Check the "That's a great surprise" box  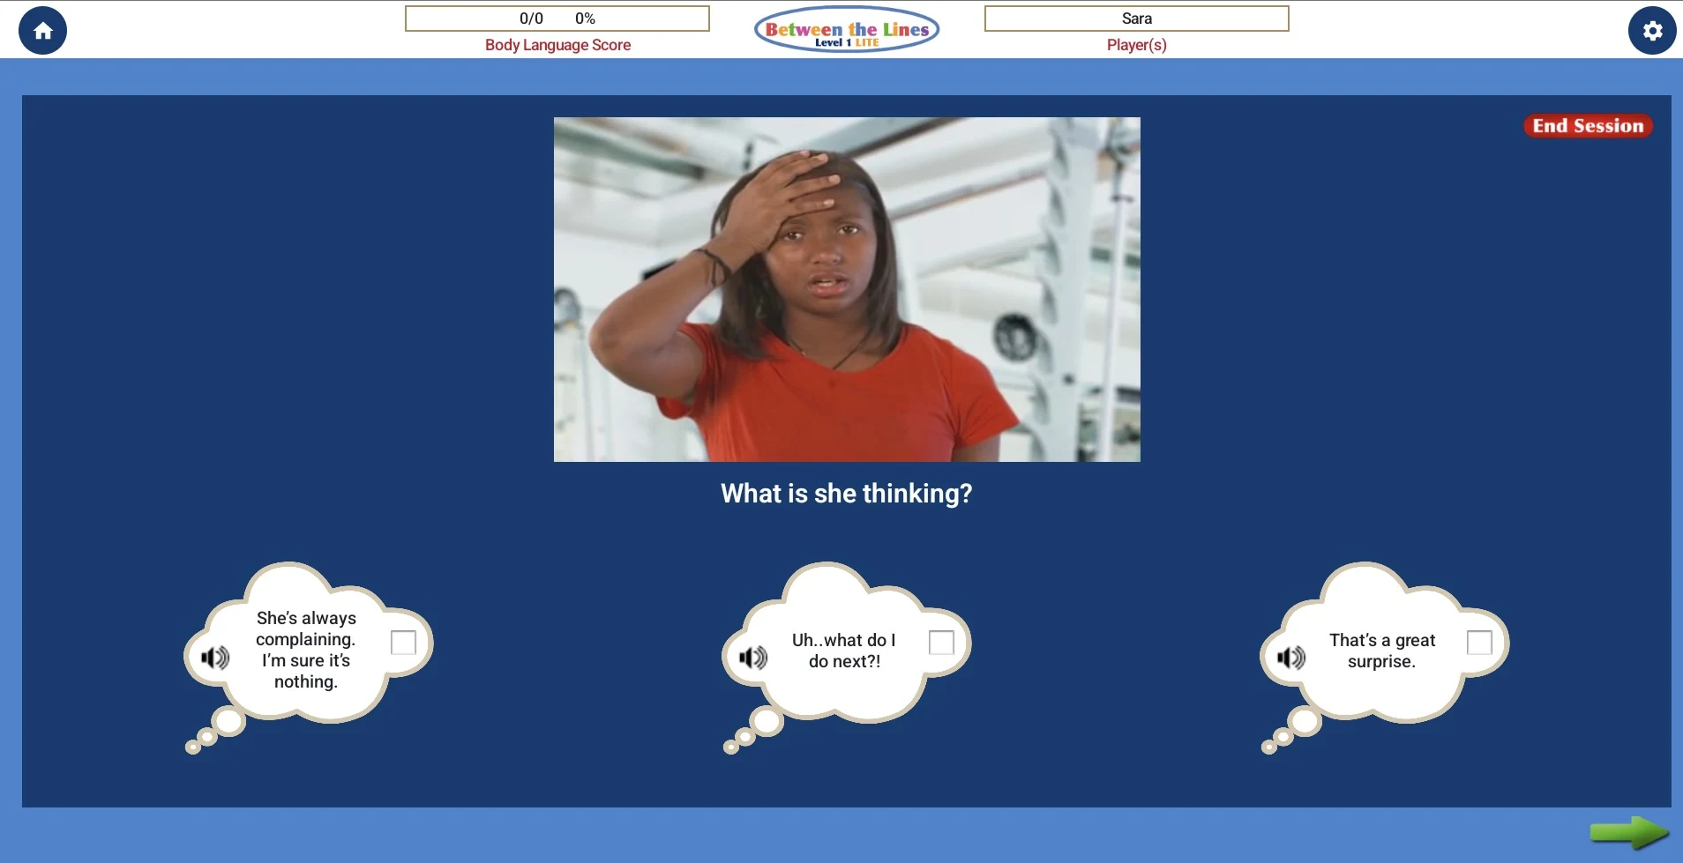coord(1479,643)
